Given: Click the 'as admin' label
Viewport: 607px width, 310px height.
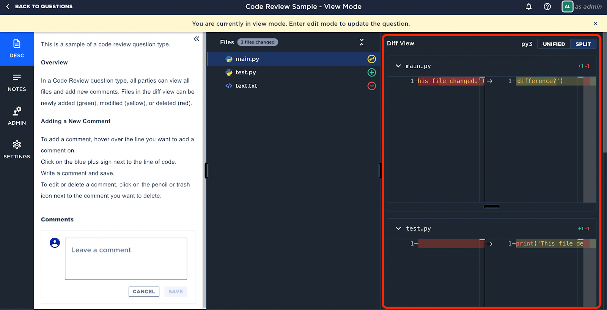Looking at the screenshot, I should [x=588, y=6].
